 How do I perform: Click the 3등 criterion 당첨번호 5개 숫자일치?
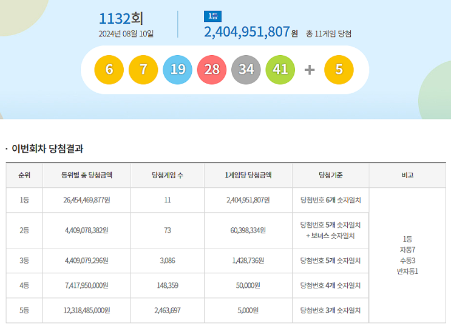330,261
